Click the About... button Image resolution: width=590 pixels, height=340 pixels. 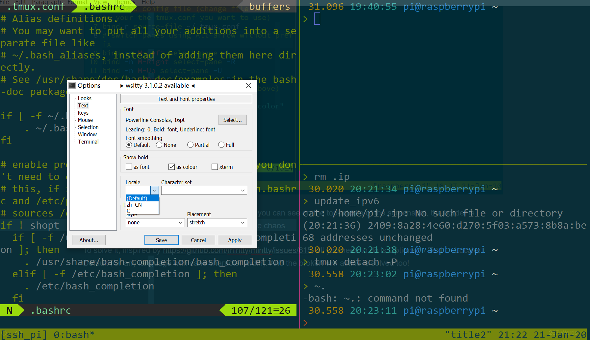tap(89, 240)
